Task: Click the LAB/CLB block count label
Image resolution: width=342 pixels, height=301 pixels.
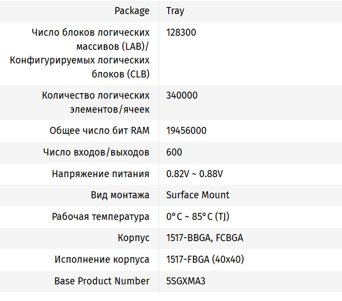Action: [x=80, y=53]
